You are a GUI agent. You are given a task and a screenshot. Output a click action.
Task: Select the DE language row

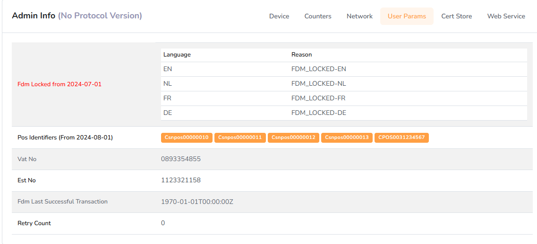pos(168,113)
